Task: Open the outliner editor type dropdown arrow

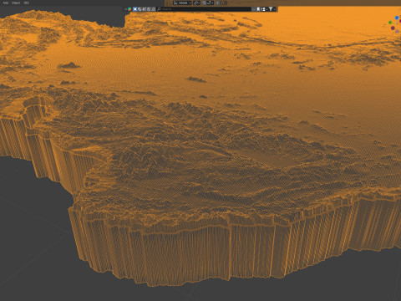Action: tap(125, 9)
